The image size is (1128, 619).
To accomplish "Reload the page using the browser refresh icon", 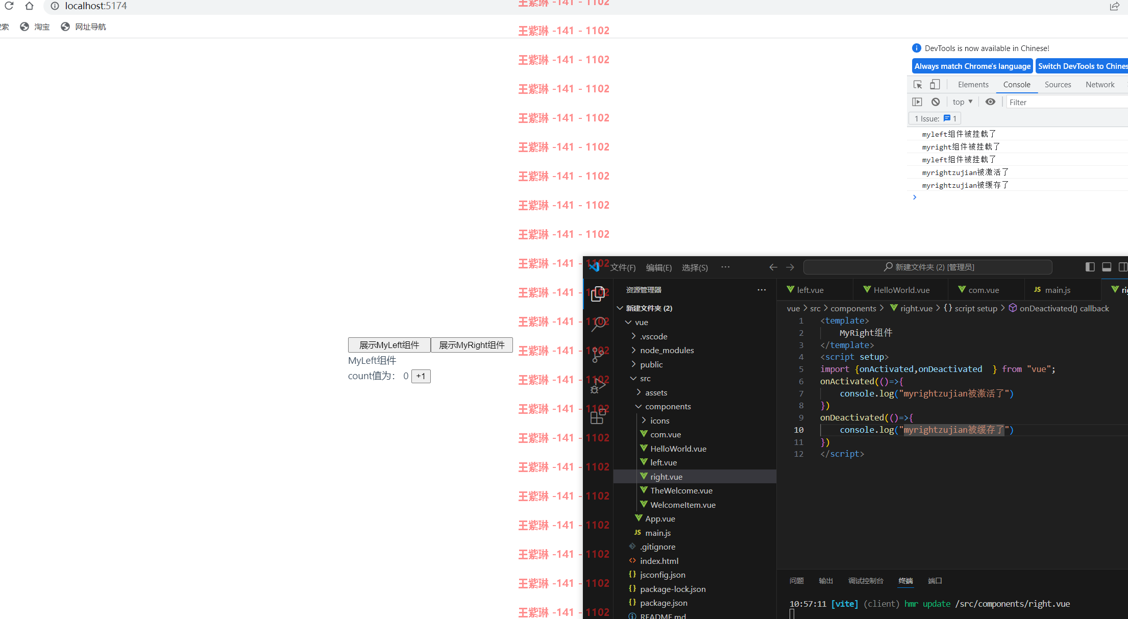I will [x=9, y=6].
